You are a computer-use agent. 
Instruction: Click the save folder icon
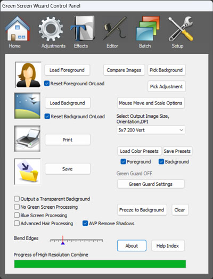[x=27, y=171]
